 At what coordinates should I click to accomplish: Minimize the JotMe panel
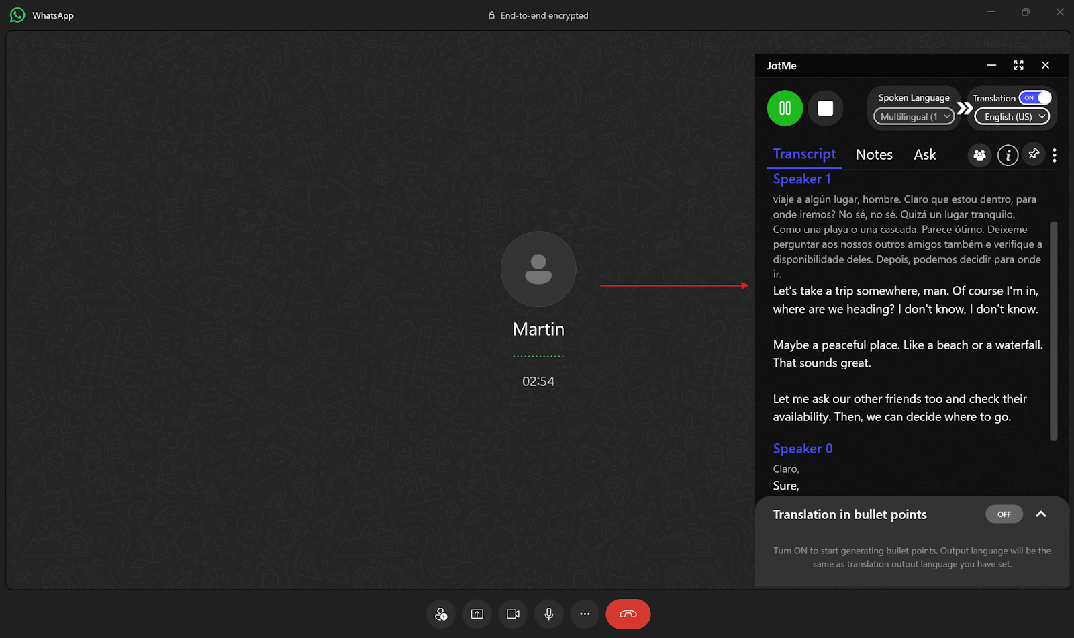[x=991, y=65]
